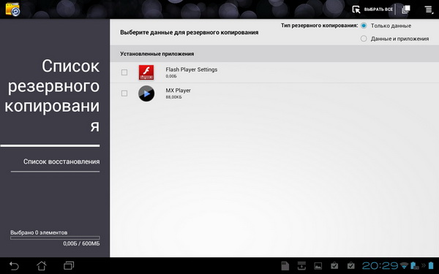The height and width of the screenshot is (274, 439).
Task: Click the select-all cursor icon
Action: point(356,9)
